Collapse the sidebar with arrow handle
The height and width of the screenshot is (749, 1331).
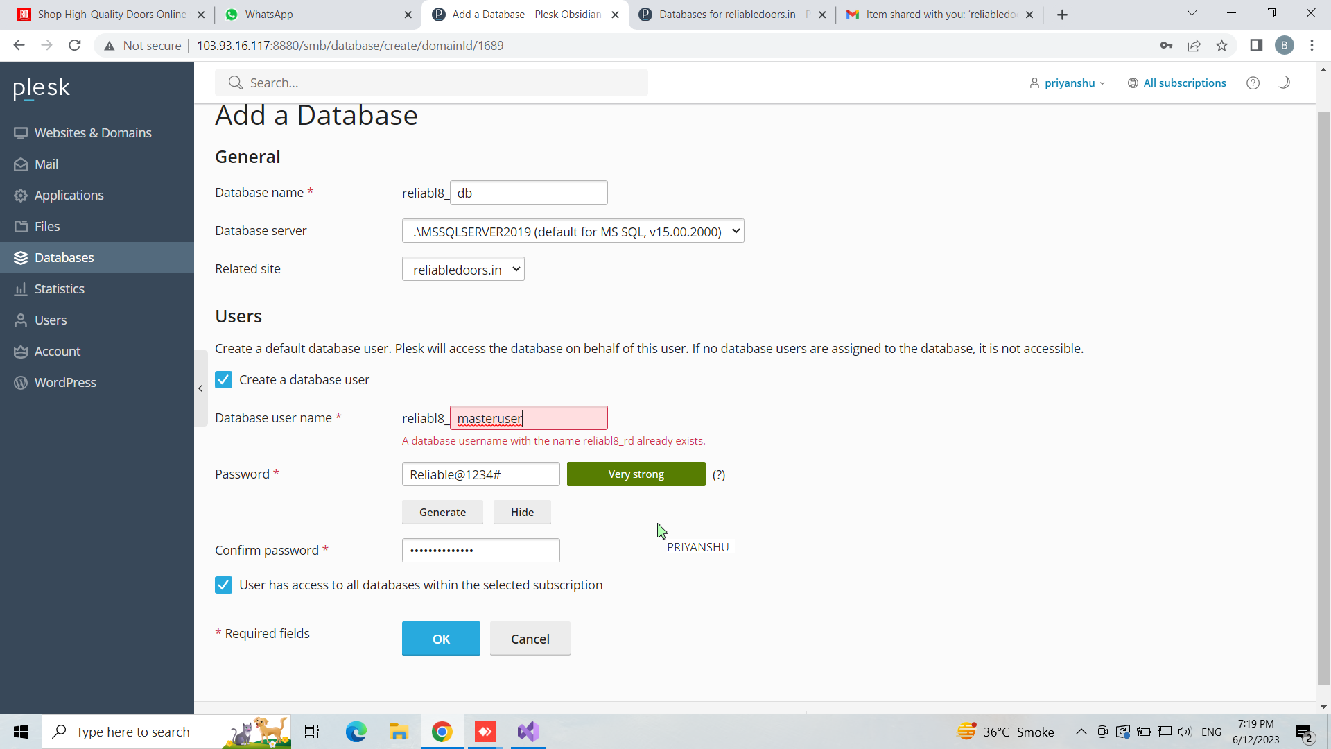coord(200,388)
